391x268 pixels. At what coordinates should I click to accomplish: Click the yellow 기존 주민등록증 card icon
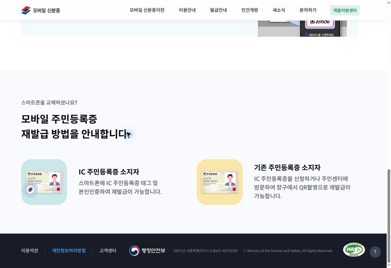(220, 182)
